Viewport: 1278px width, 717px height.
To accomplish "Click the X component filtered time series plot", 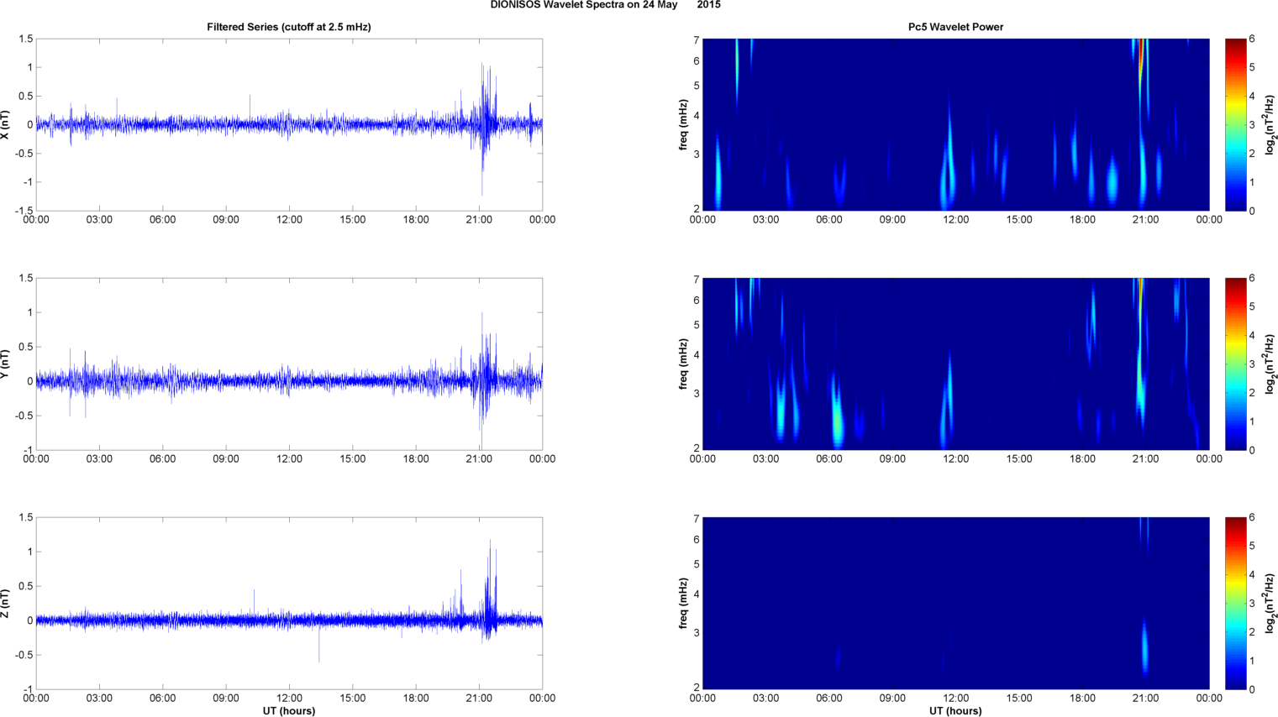I will click(x=289, y=124).
